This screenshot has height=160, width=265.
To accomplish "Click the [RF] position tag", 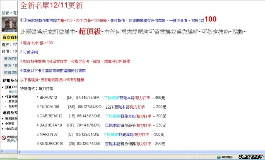I will click(x=71, y=125).
